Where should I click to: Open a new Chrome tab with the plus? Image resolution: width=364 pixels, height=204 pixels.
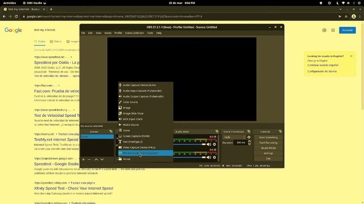(51, 9)
